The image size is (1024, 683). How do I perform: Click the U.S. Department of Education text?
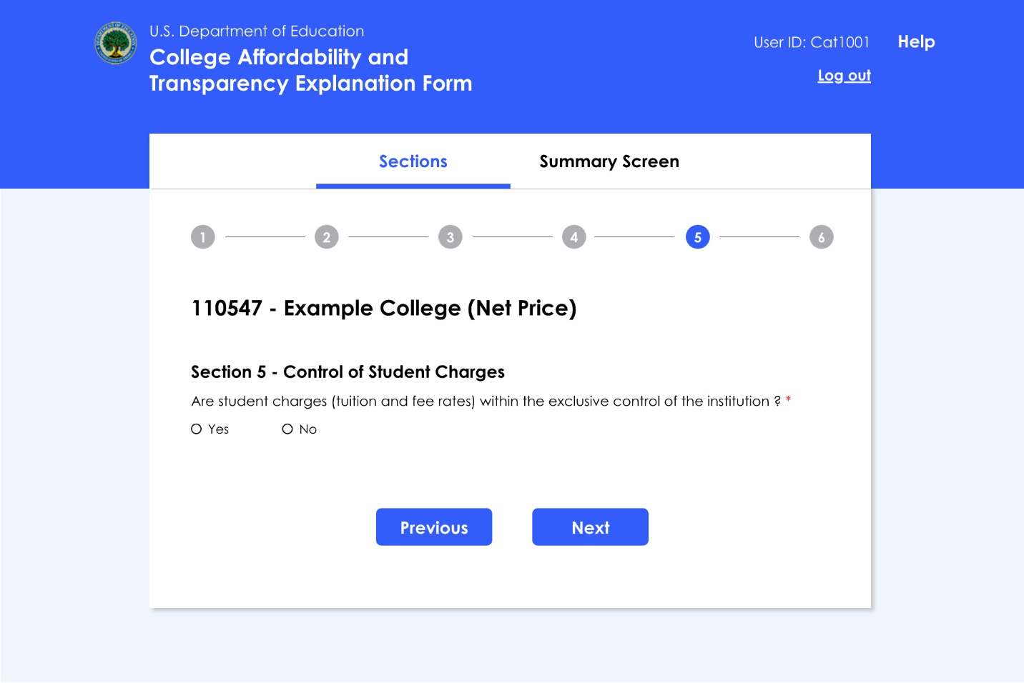(257, 31)
